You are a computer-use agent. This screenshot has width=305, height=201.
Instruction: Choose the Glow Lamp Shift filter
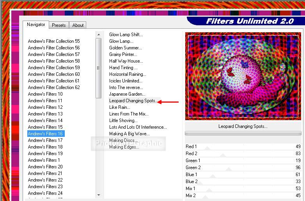click(x=126, y=35)
